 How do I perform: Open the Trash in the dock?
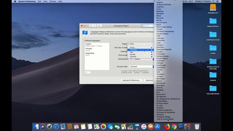coord(197,127)
